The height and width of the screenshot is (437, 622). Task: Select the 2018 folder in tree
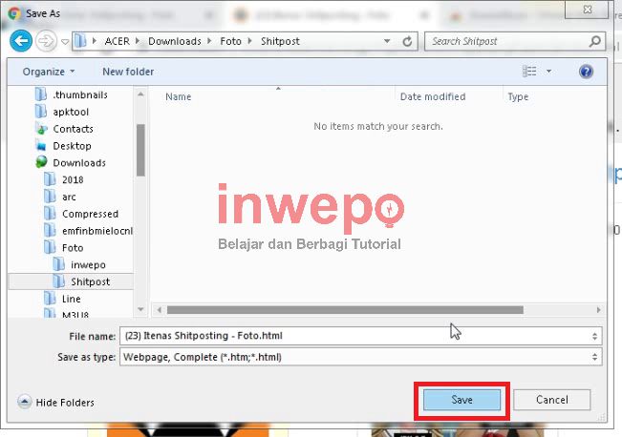coord(73,180)
